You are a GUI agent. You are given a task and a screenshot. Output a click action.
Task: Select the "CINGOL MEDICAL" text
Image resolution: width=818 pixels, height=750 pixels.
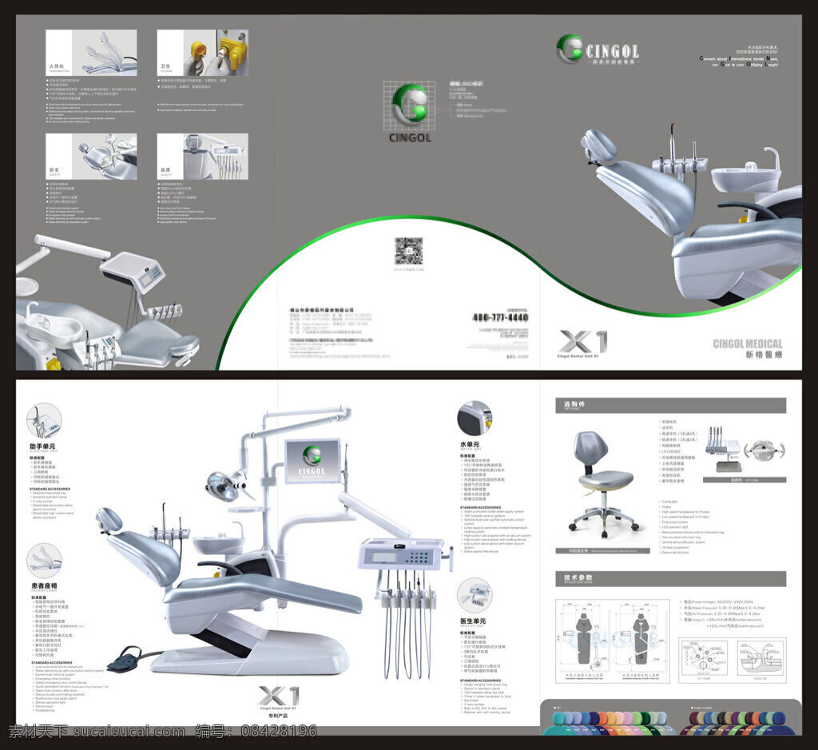(x=748, y=343)
